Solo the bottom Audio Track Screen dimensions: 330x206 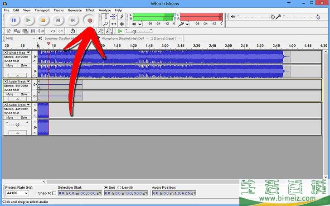pos(24,118)
